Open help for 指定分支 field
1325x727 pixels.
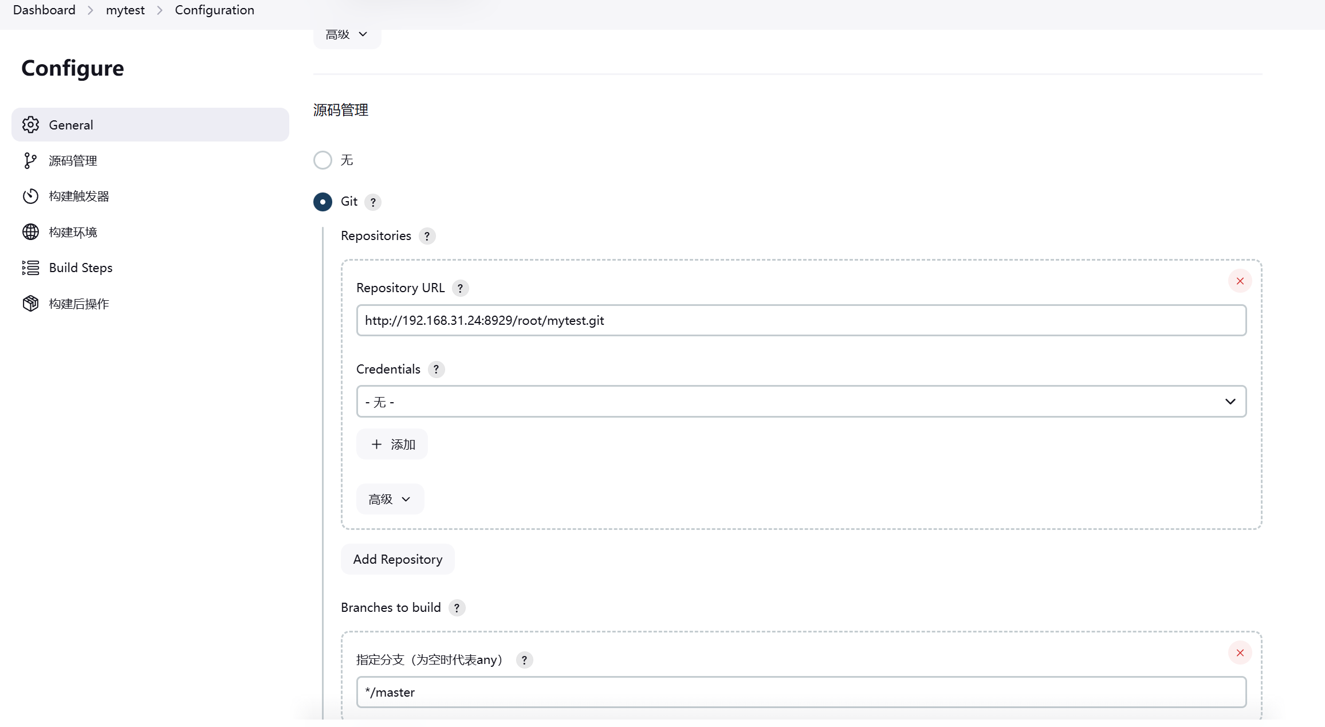click(x=524, y=660)
